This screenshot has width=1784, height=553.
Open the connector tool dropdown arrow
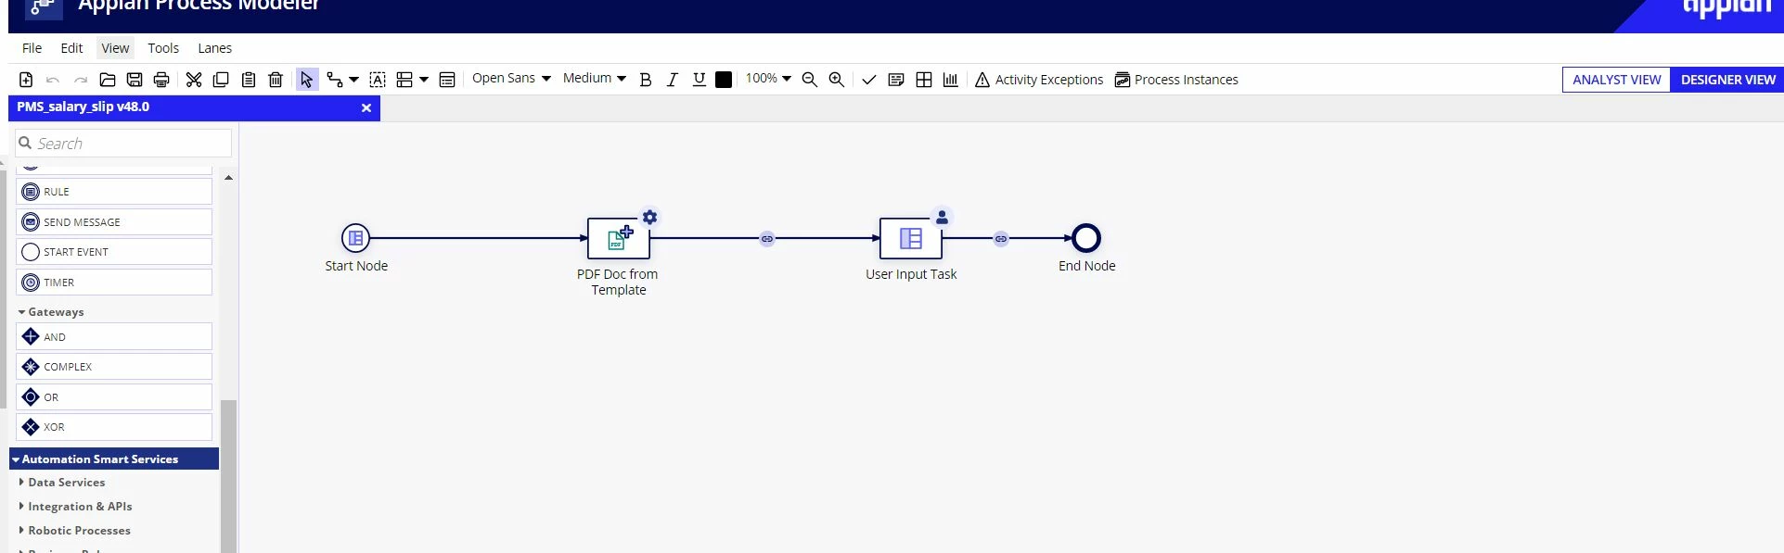[x=353, y=80]
